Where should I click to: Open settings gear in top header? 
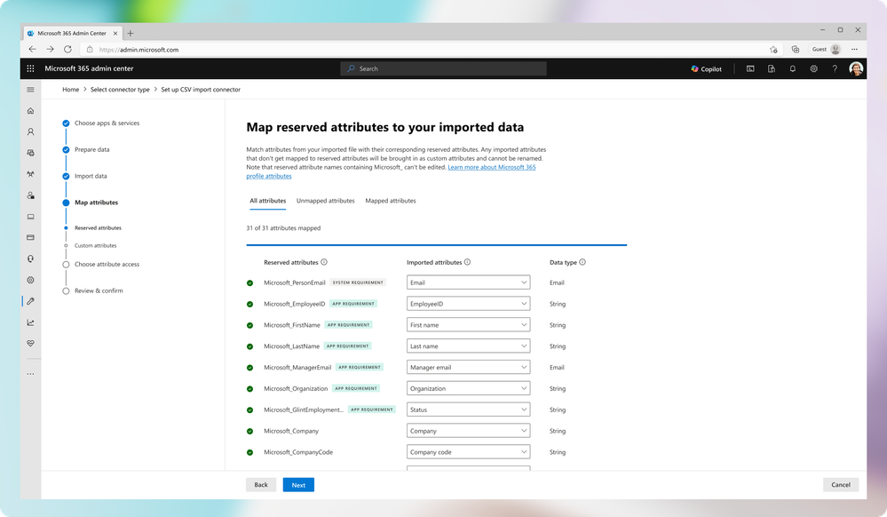[813, 68]
